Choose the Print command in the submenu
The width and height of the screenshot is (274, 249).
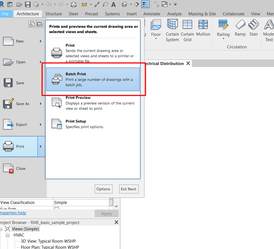[93, 53]
